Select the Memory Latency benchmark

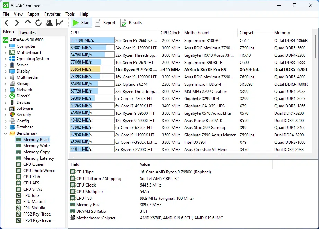click(38, 158)
